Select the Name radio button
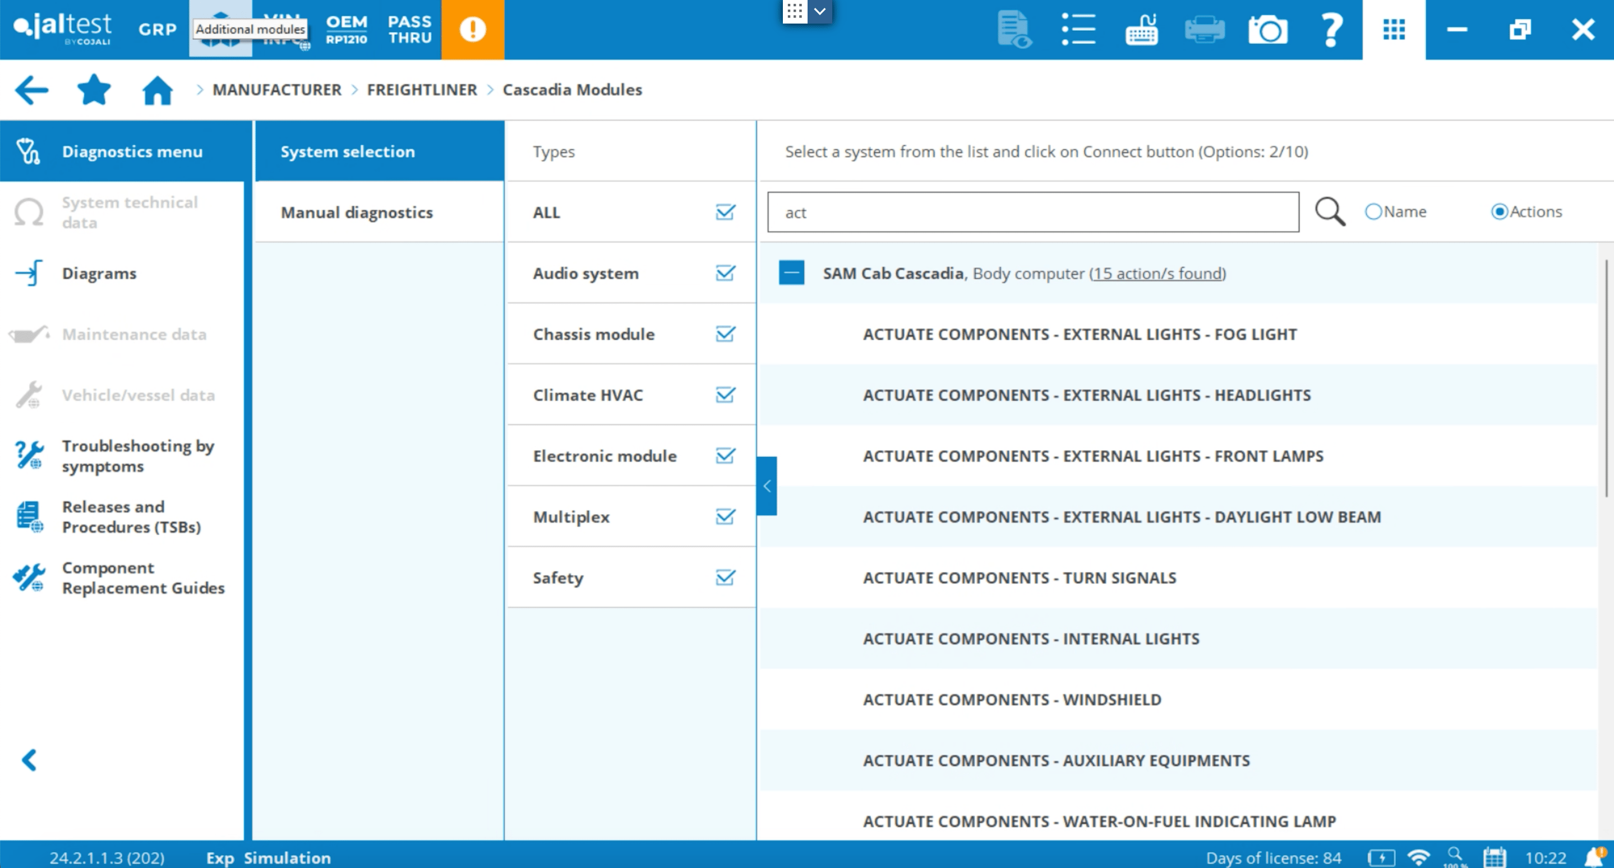 pos(1373,212)
